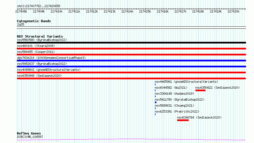Viewport: 254px width, 143px height.
Task: Click the 217412k ruler label
Action: 92,11
